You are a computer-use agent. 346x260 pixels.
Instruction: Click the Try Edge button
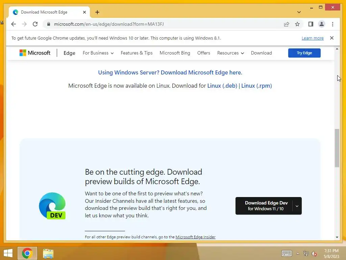(304, 53)
